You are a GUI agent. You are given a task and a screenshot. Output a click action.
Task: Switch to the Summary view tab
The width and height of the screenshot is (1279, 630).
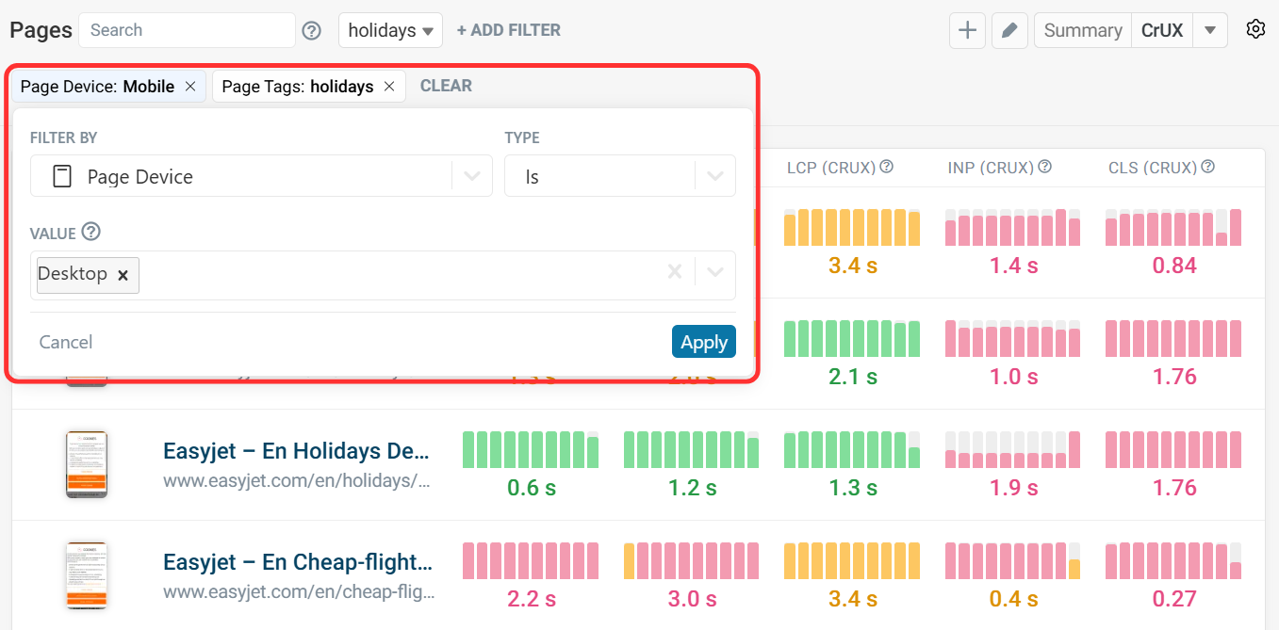1082,30
